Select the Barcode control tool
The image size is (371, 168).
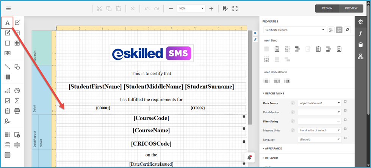(x=7, y=77)
